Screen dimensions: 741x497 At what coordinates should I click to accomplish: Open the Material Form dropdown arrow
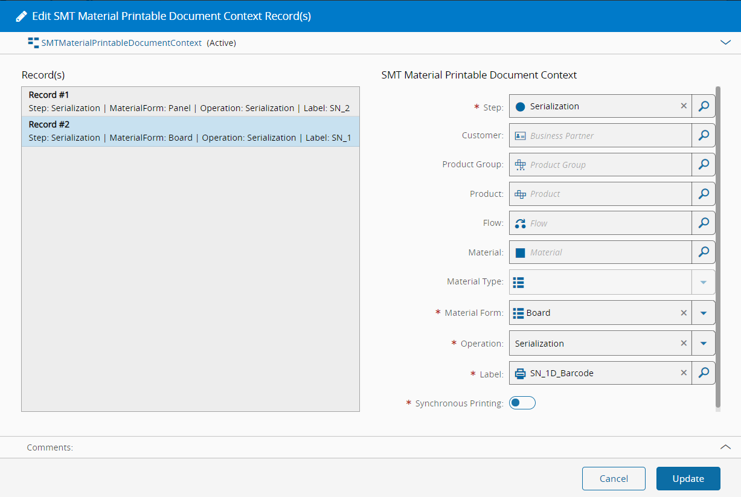703,313
